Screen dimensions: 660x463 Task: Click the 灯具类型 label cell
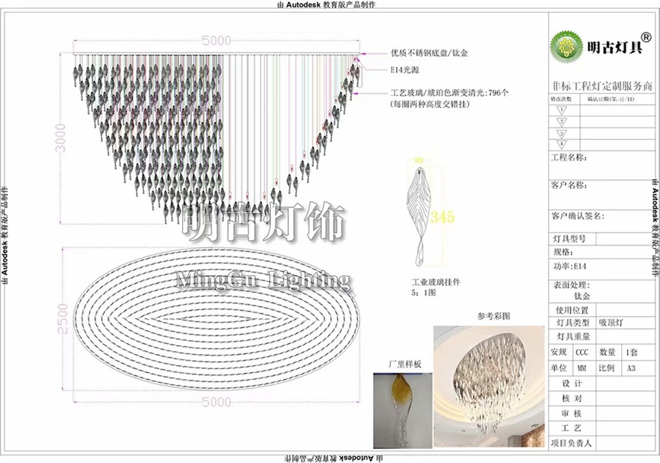pos(573,323)
